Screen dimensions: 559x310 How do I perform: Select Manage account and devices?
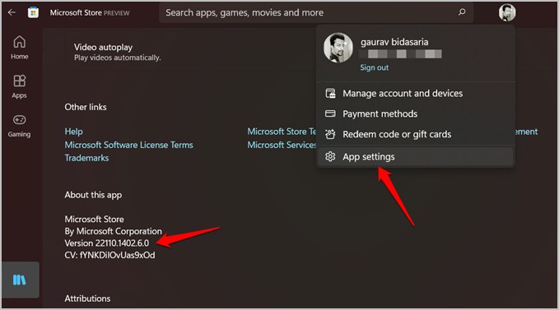pyautogui.click(x=415, y=93)
